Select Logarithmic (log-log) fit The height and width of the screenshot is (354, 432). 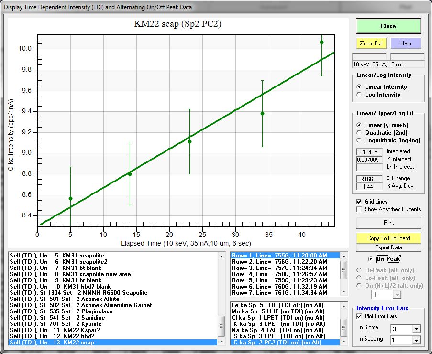(360, 140)
